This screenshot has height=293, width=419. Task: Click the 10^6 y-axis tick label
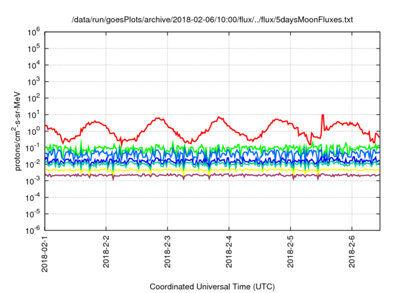(x=33, y=32)
